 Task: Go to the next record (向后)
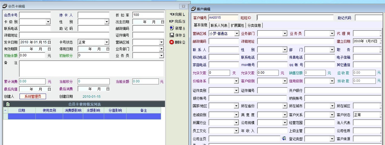pos(177,21)
